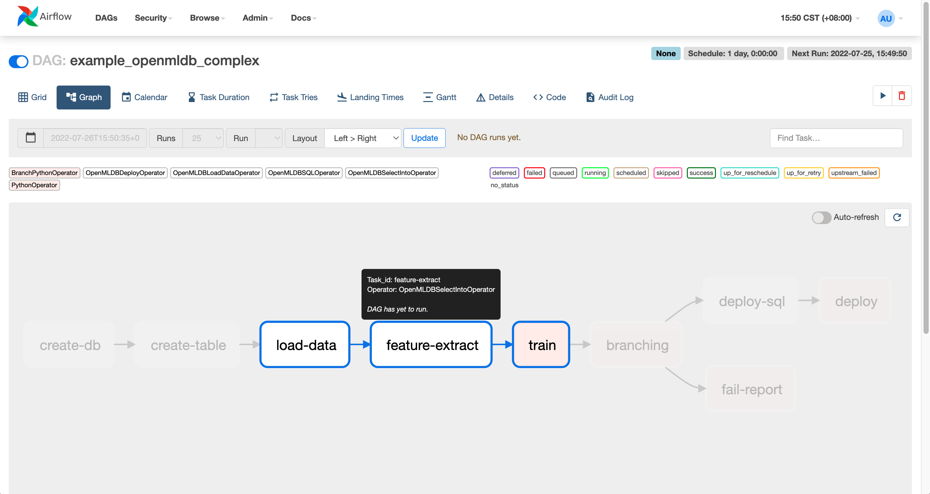Open the Security menu
The width and height of the screenshot is (930, 494).
[x=152, y=18]
